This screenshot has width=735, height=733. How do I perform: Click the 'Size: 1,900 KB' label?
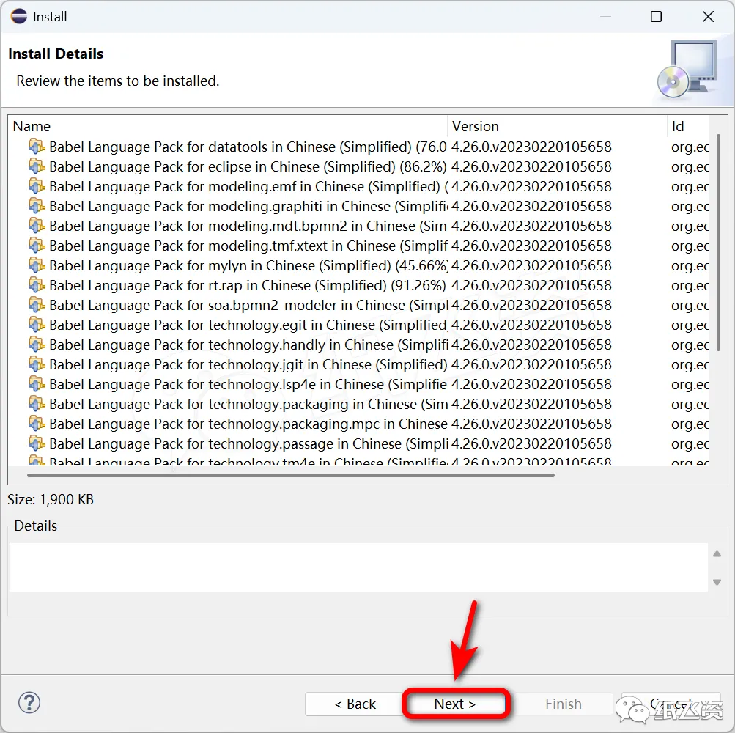51,499
